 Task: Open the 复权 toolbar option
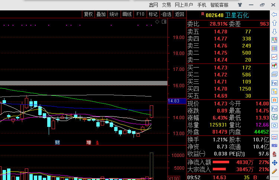[x=88, y=14]
